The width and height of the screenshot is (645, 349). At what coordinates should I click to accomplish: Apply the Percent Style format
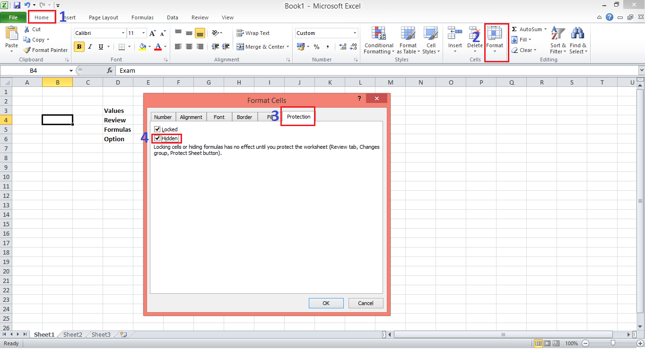(316, 47)
